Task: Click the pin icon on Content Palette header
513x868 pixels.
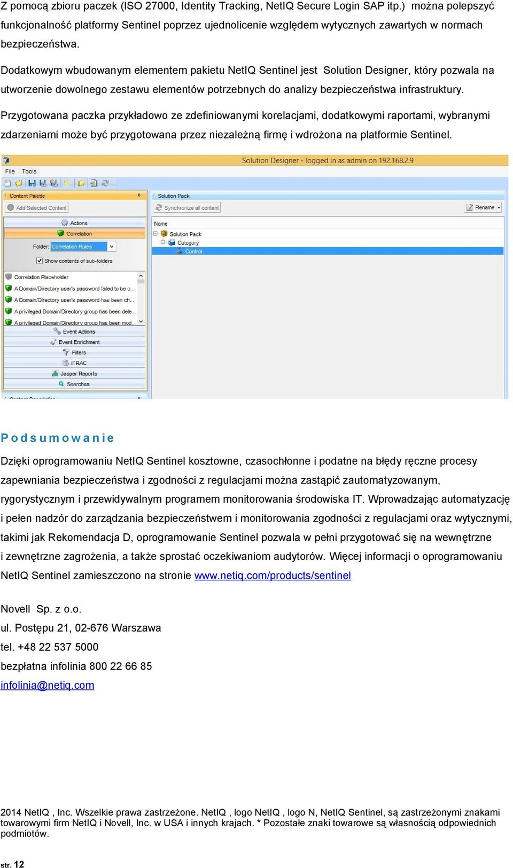Action: pos(139,196)
